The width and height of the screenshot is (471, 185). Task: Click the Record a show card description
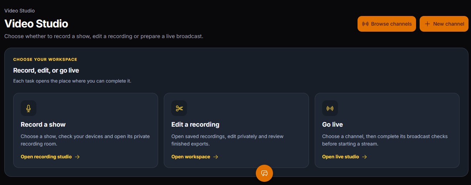pyautogui.click(x=85, y=140)
